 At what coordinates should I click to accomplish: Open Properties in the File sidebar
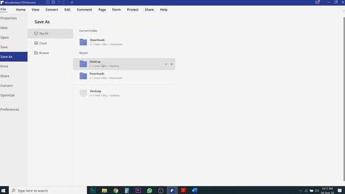click(13, 18)
